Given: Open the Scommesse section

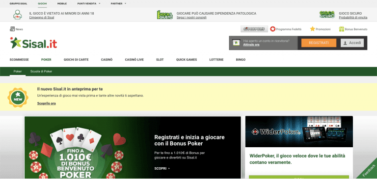Looking at the screenshot, I should (19, 60).
